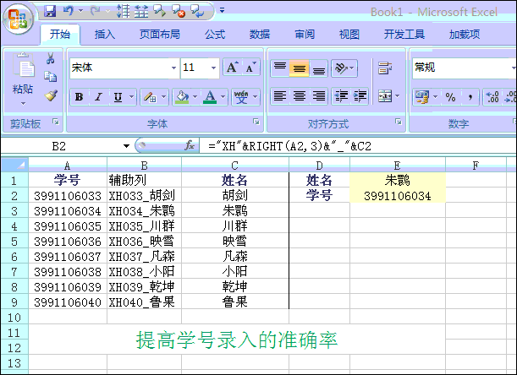Switch to the 审阅 tab
The width and height of the screenshot is (517, 375).
tap(305, 35)
